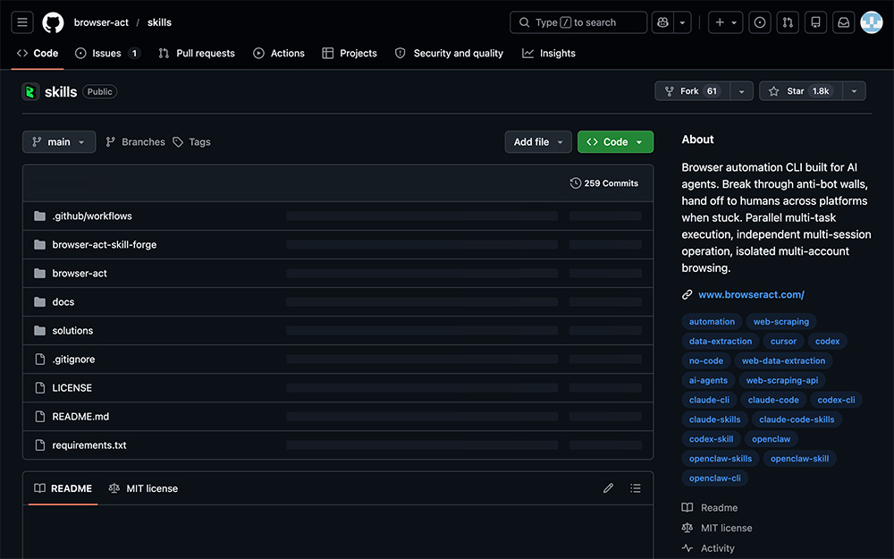Switch to the Pull requests tab
The image size is (894, 559).
[x=197, y=53]
